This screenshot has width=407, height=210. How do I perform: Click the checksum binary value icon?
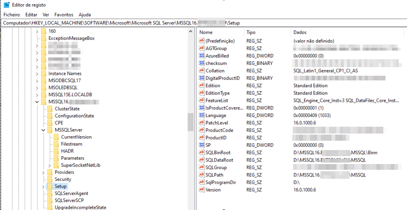click(x=202, y=64)
